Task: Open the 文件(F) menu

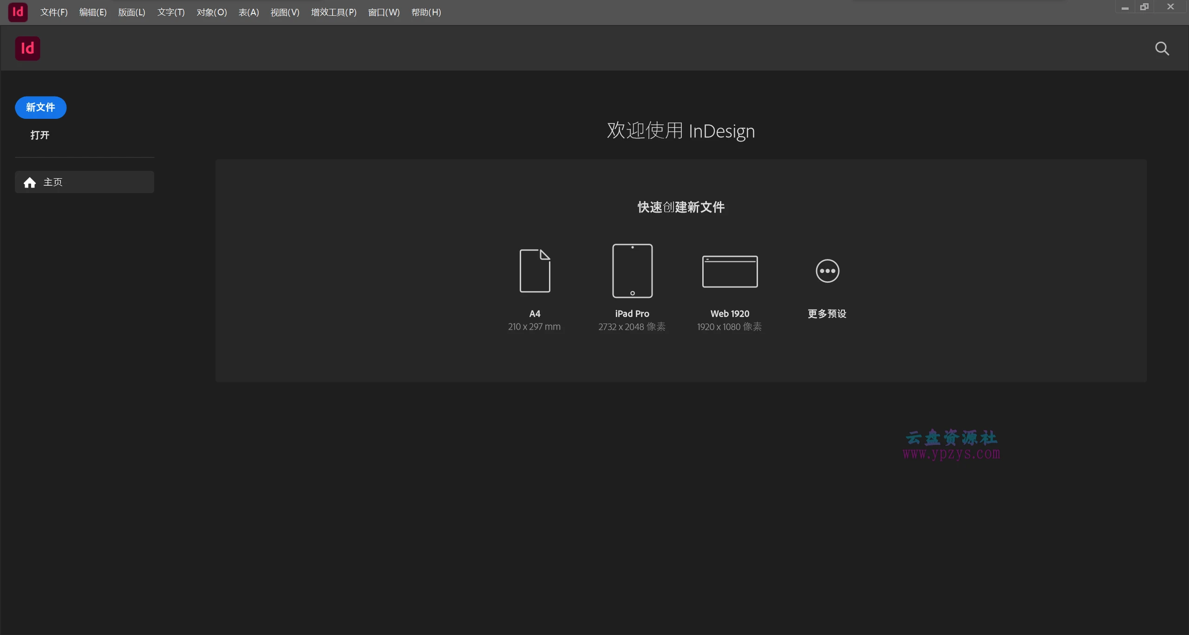Action: (53, 12)
